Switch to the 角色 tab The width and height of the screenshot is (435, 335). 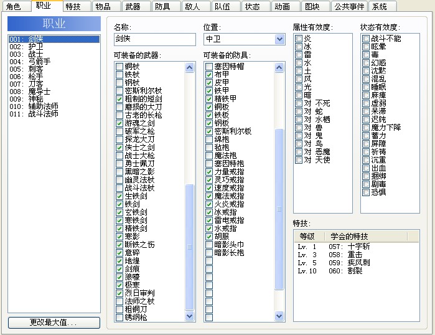[x=16, y=6]
